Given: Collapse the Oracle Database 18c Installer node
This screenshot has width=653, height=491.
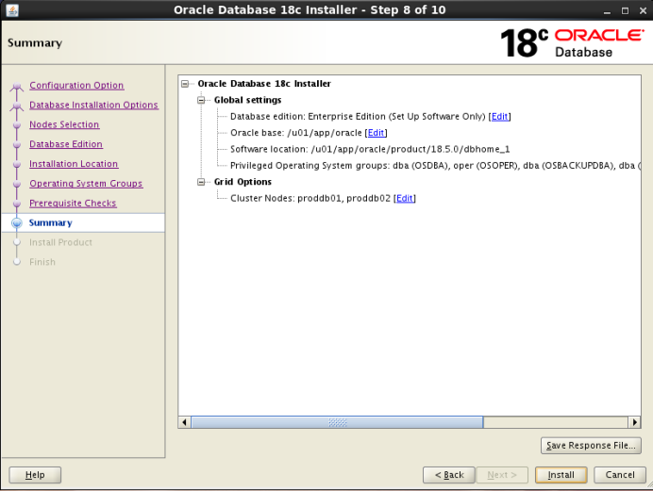Looking at the screenshot, I should (x=185, y=84).
